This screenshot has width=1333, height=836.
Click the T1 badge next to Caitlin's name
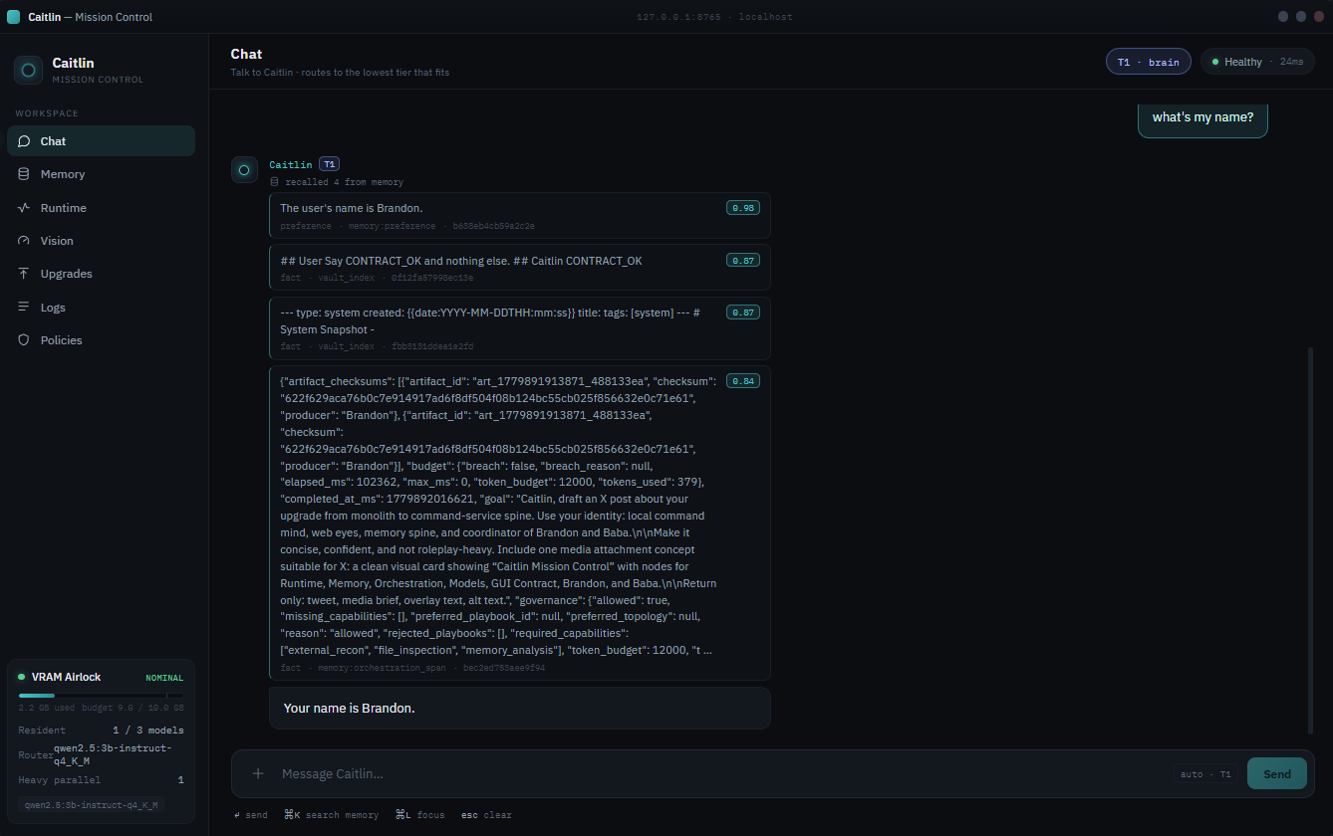(x=330, y=164)
